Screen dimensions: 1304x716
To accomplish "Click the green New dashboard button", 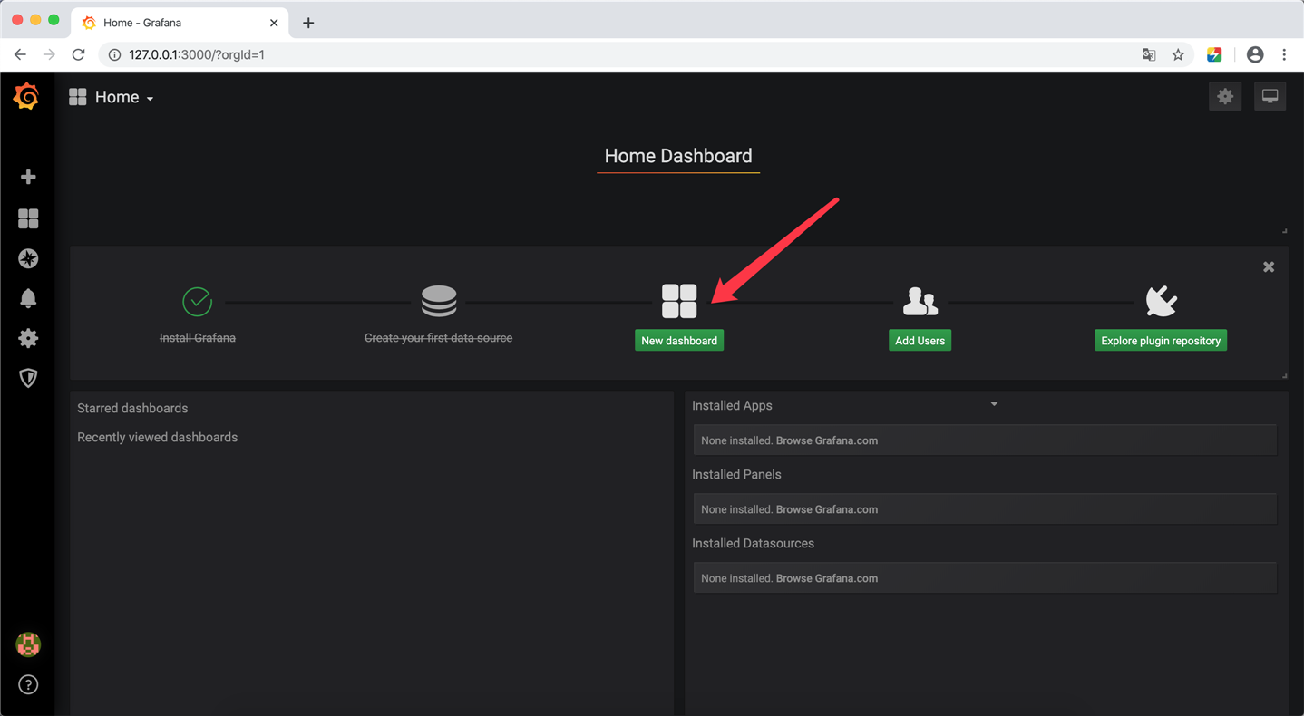I will 679,341.
